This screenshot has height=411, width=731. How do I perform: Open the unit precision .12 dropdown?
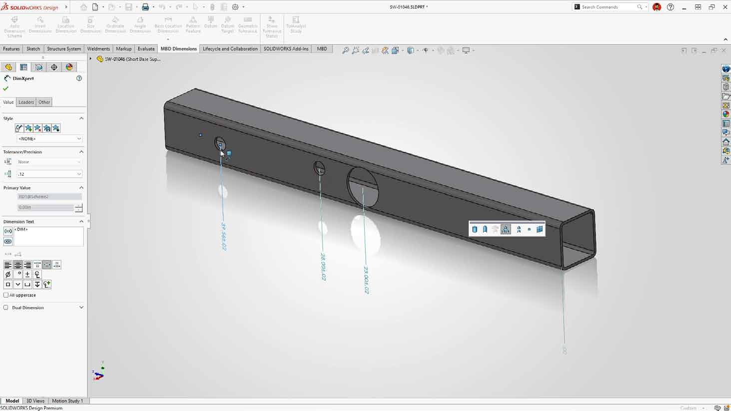coord(49,174)
